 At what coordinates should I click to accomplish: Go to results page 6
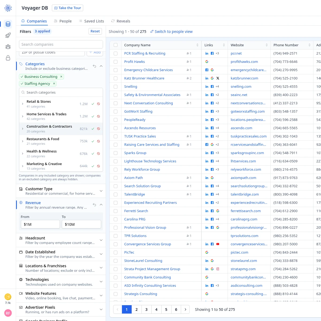point(176,309)
